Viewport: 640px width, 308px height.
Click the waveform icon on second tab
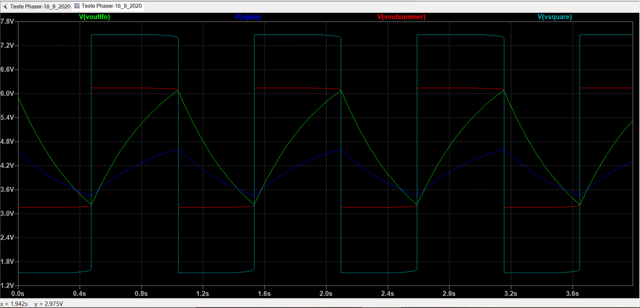pyautogui.click(x=77, y=6)
